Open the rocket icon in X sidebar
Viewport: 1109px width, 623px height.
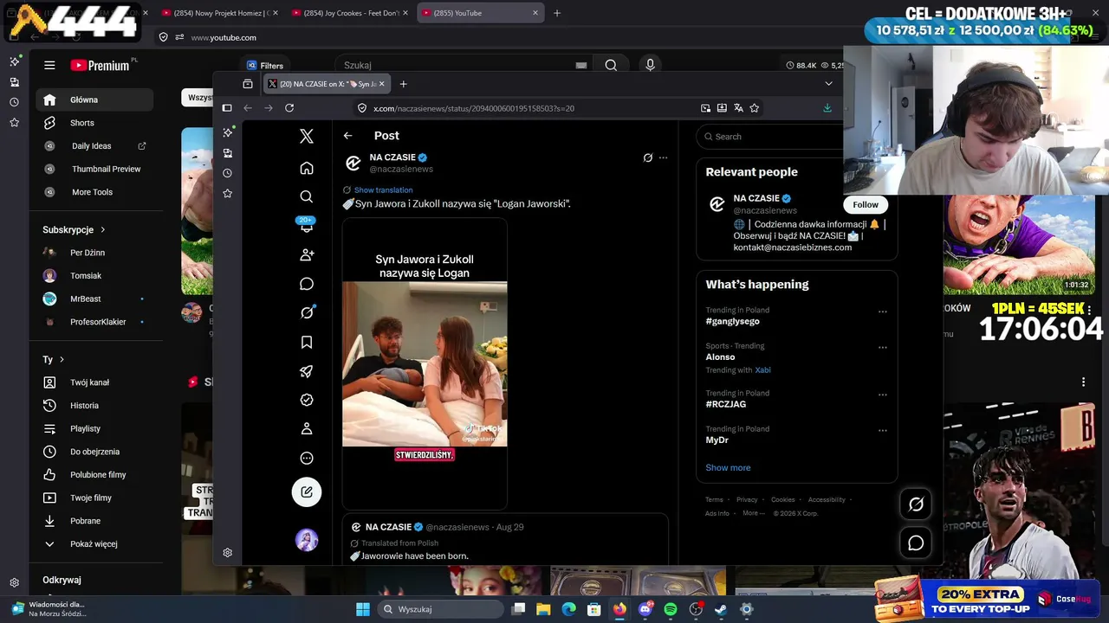click(307, 371)
